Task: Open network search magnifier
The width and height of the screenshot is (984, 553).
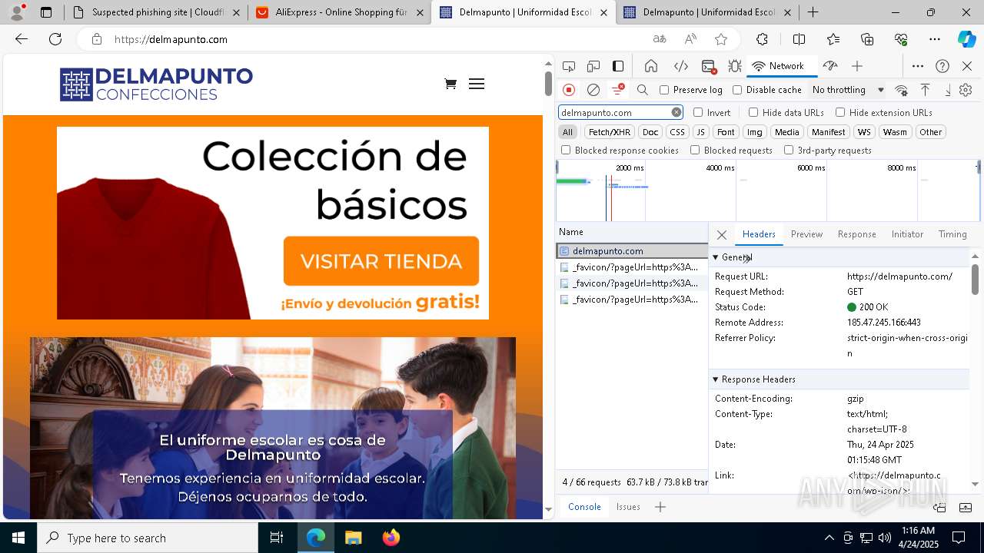Action: [643, 90]
